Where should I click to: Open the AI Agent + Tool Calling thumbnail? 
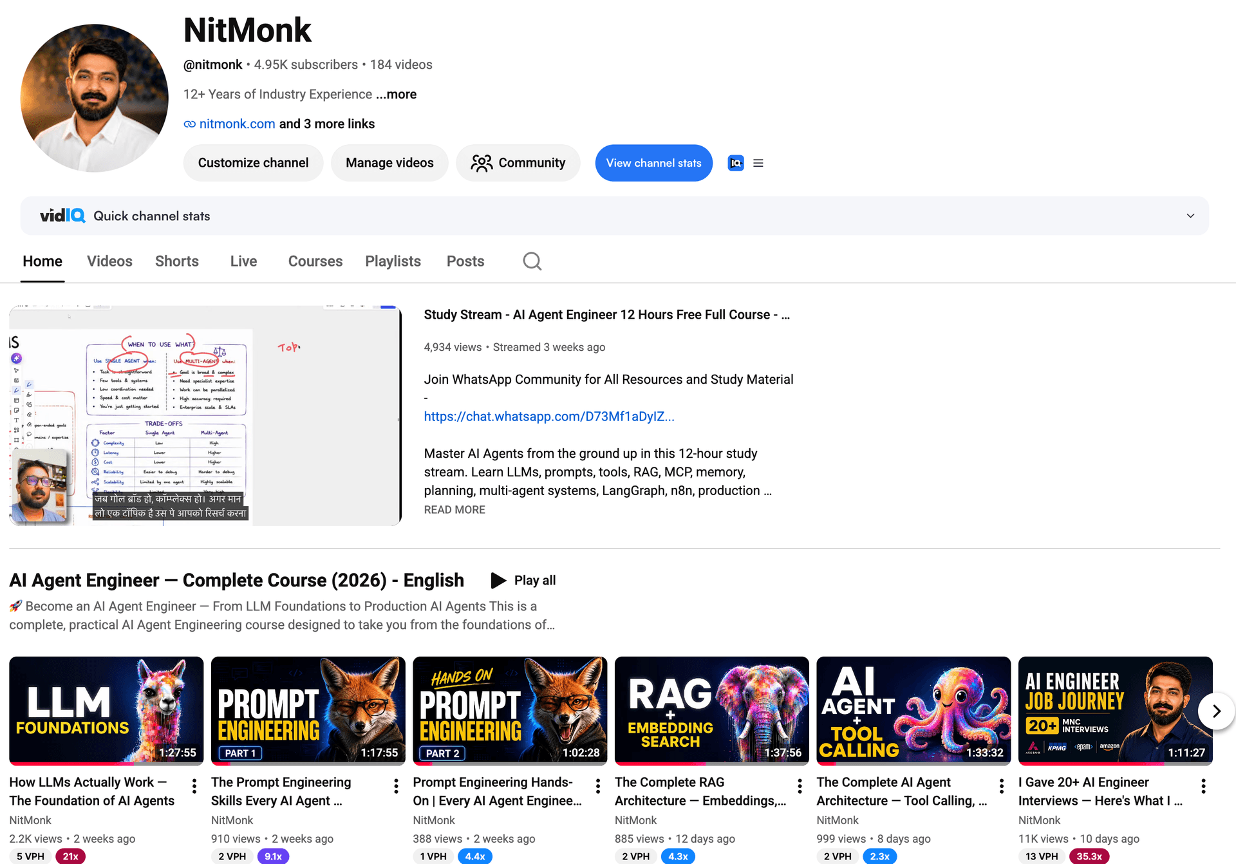tap(913, 710)
